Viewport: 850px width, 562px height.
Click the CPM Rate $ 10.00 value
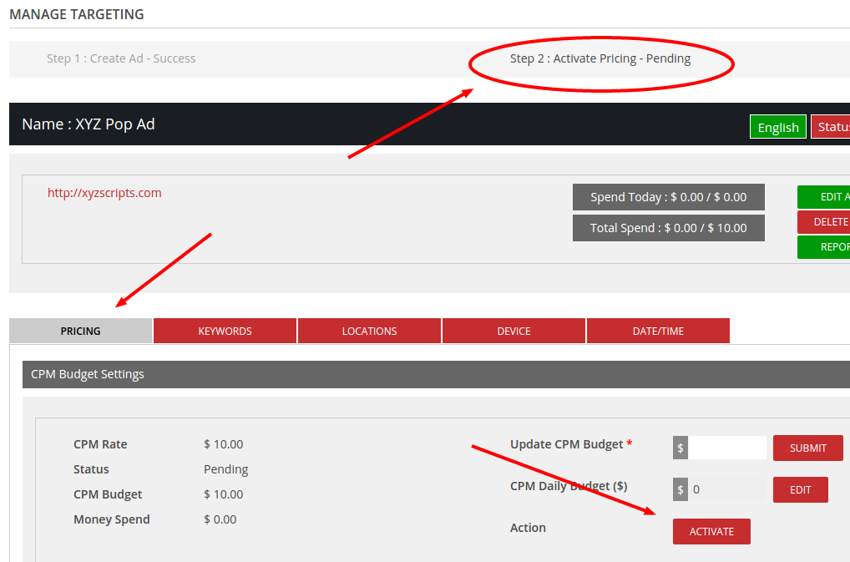tap(223, 444)
